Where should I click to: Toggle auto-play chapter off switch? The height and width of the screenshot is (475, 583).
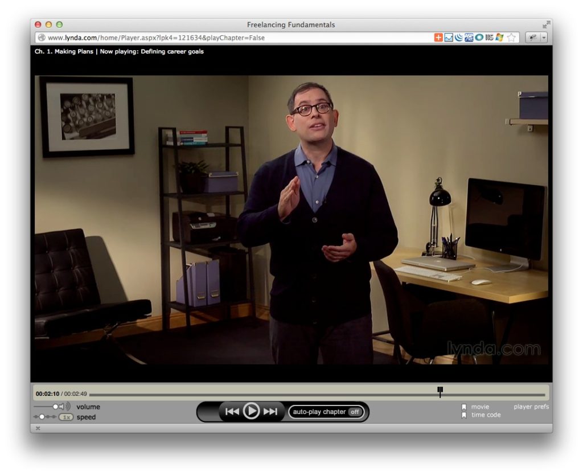[355, 412]
